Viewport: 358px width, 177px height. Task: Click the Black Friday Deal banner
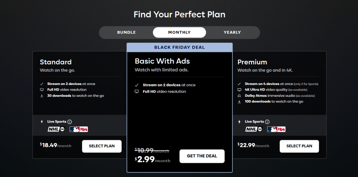click(x=179, y=47)
